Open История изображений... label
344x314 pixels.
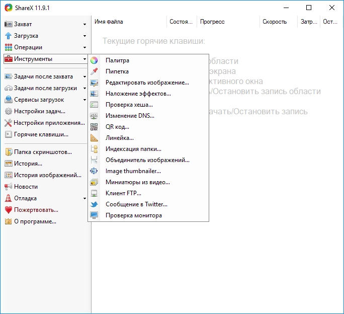(48, 175)
